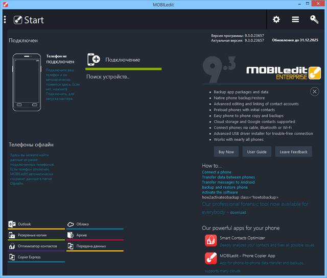Screen dimensions: 327x278
Task: Open Backup and restore phone link
Action: [x=225, y=187]
